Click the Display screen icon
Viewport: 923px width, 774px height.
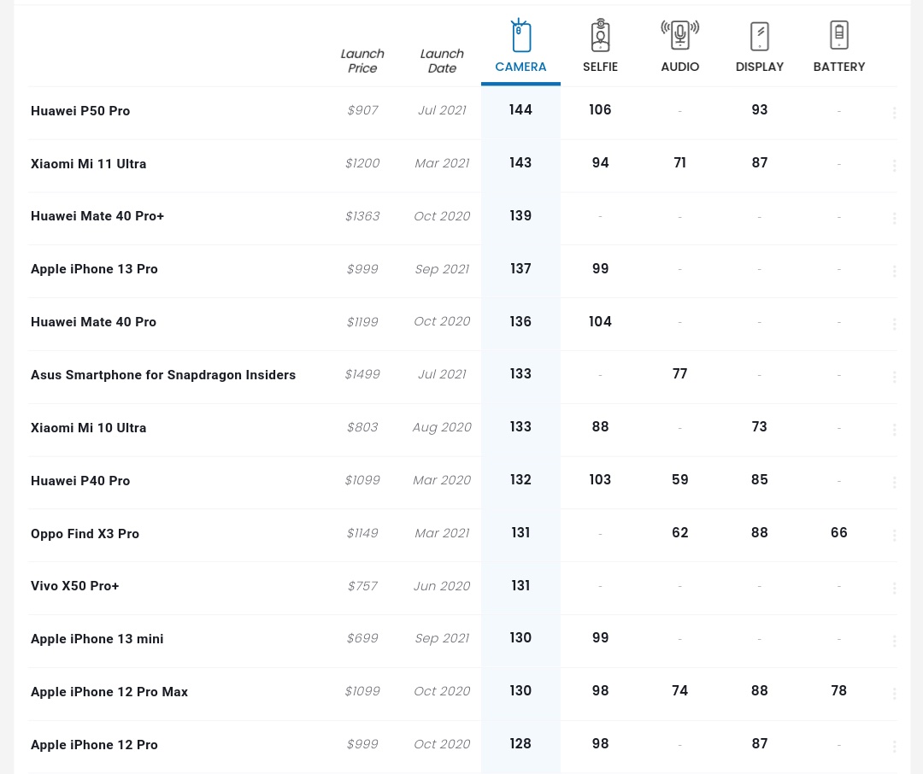759,36
